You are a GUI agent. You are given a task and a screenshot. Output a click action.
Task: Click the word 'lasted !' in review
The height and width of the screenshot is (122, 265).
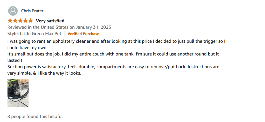(15, 60)
